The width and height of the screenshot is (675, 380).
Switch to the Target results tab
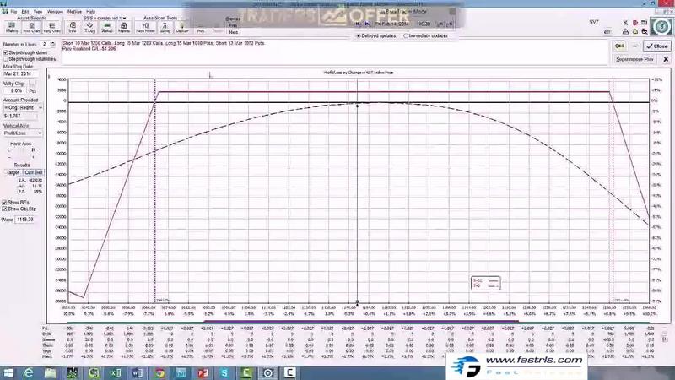(x=13, y=172)
